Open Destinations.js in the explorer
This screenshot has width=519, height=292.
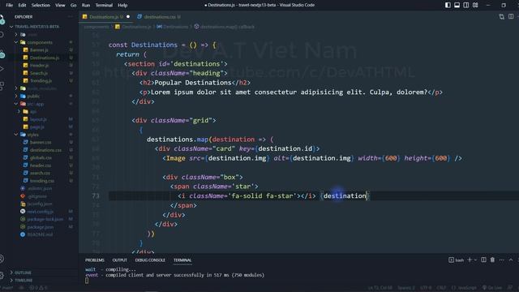[45, 58]
